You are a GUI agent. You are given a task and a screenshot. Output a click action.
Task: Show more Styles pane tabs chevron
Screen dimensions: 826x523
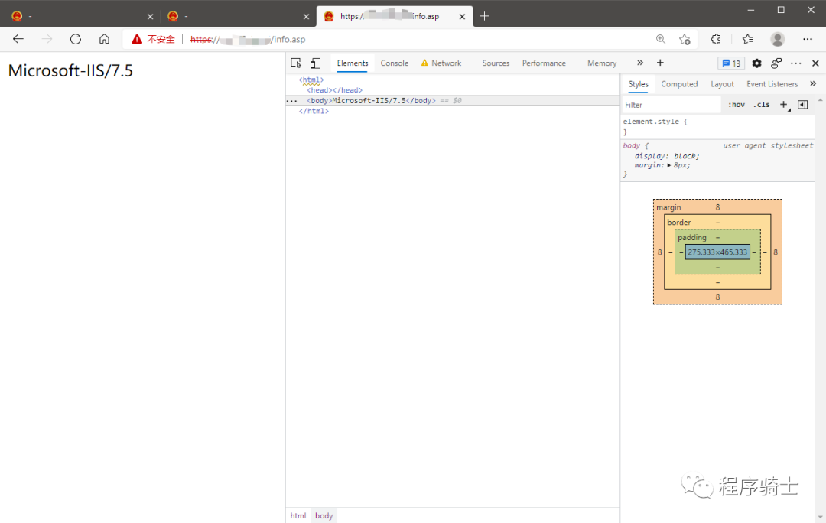(813, 84)
